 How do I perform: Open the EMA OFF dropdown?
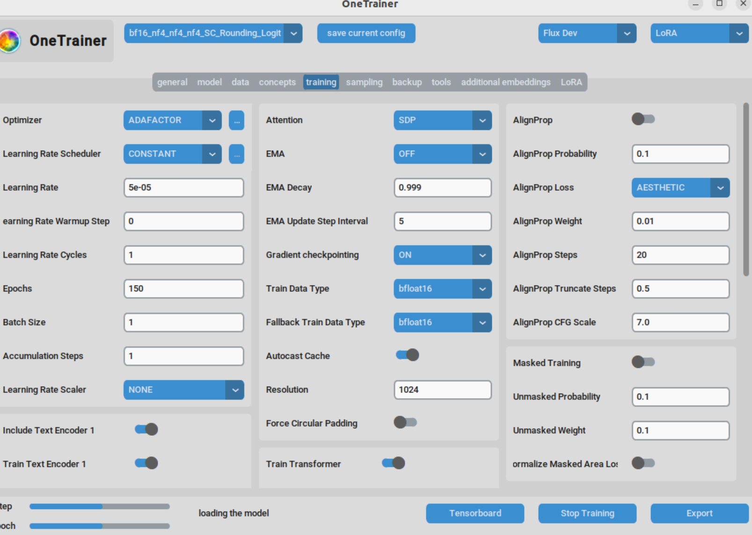[x=443, y=154]
